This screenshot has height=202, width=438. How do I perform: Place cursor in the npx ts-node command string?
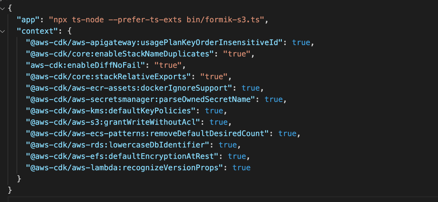click(157, 20)
